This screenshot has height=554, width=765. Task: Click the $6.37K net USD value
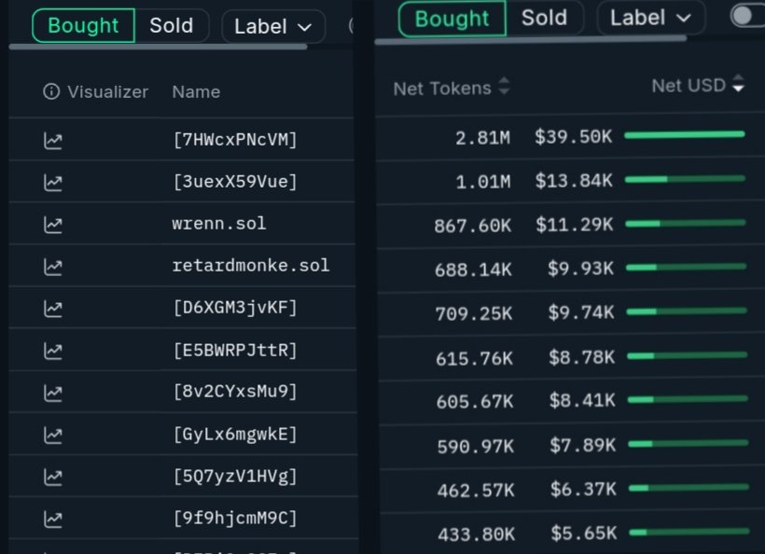point(583,489)
